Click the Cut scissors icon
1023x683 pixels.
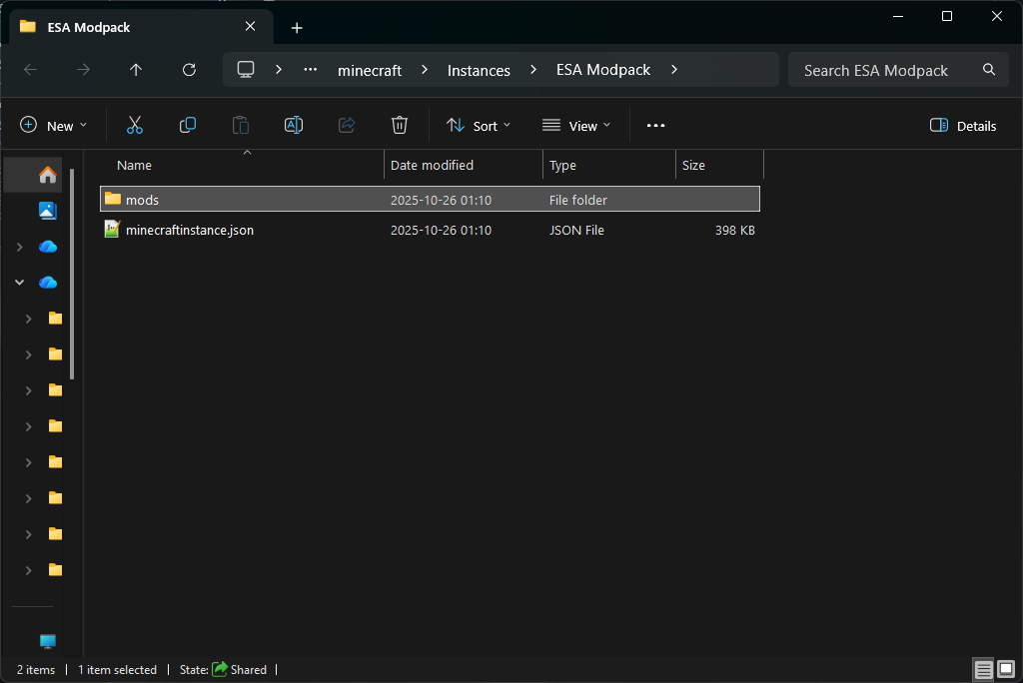(135, 125)
